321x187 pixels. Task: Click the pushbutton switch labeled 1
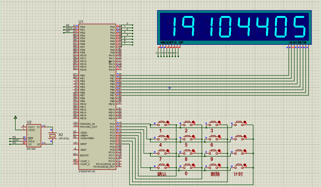tap(162, 123)
